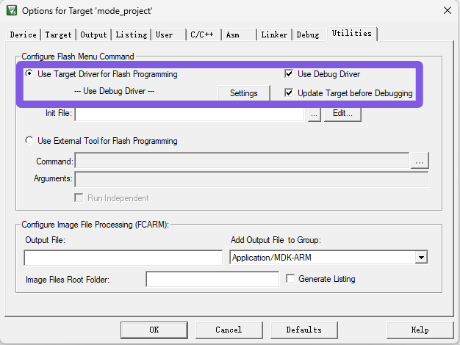Click the Edit... button for Init File
460x345 pixels.
pos(342,114)
